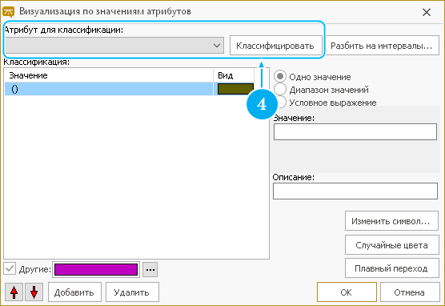Open the Атрибут для классификации dropdown
Screen dimensions: 445x306
pos(114,45)
